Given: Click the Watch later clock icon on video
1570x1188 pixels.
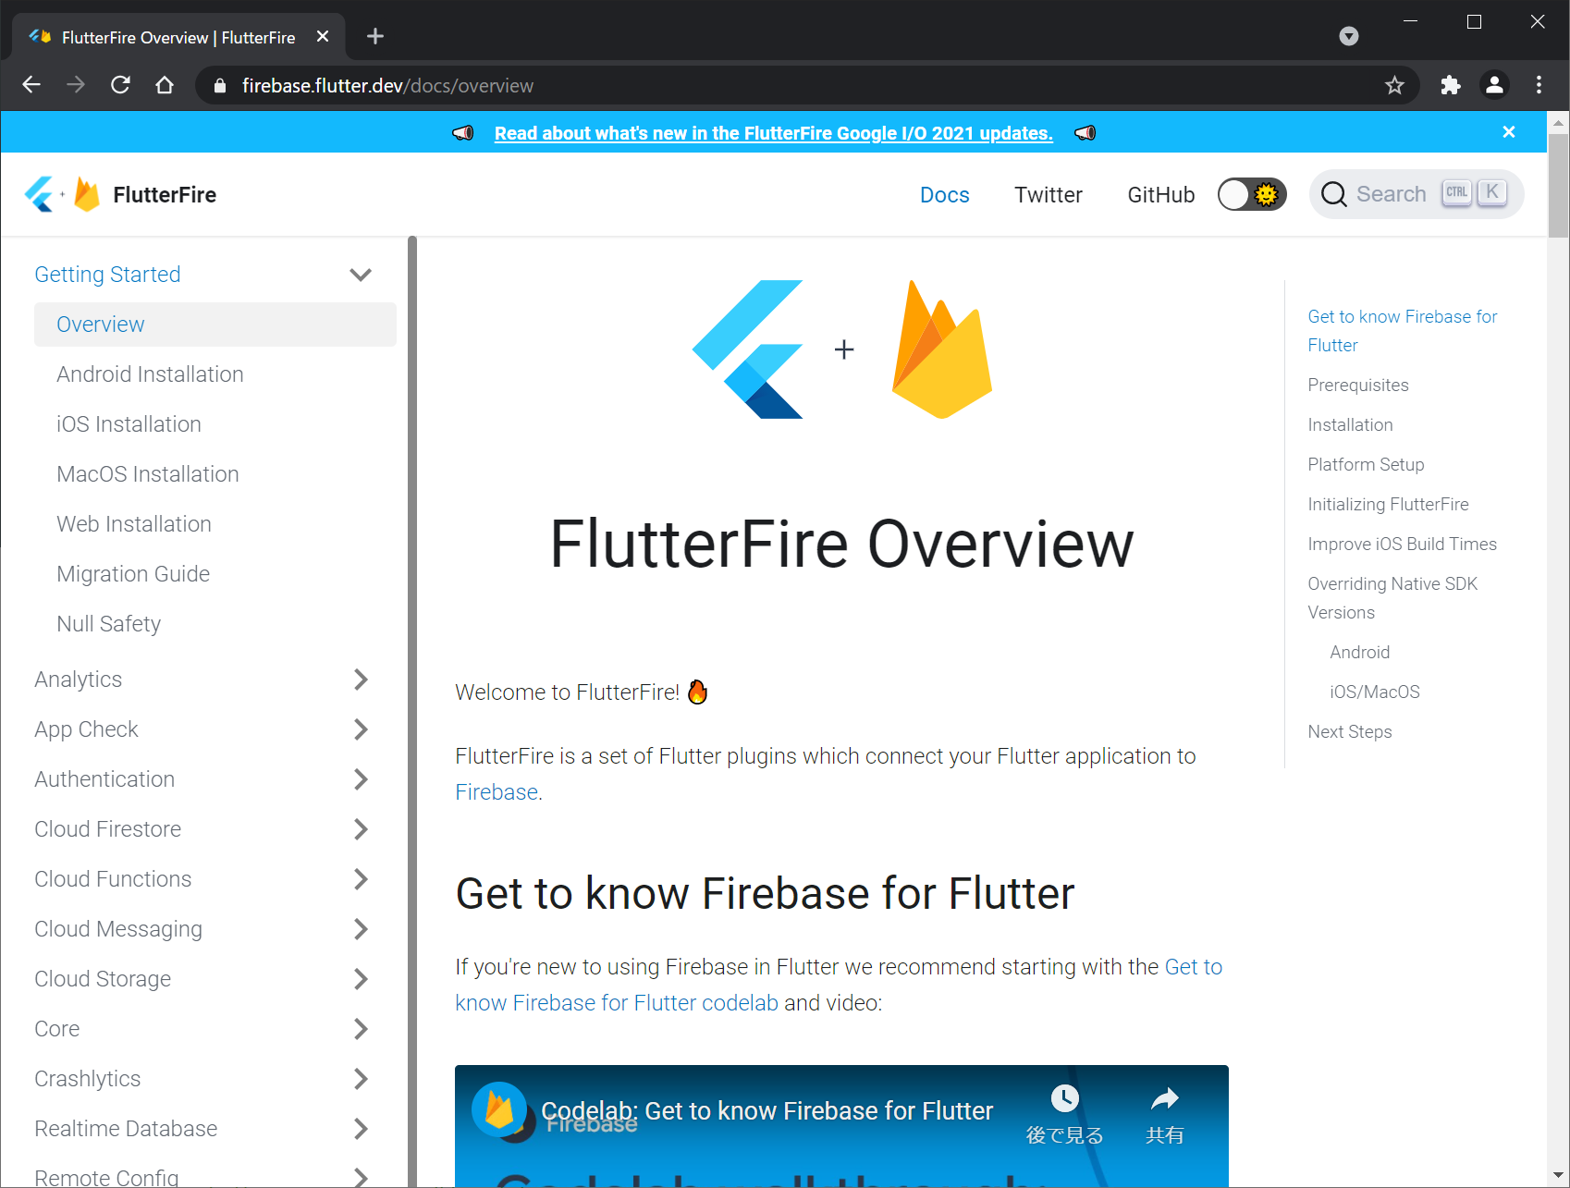Looking at the screenshot, I should click(x=1064, y=1097).
